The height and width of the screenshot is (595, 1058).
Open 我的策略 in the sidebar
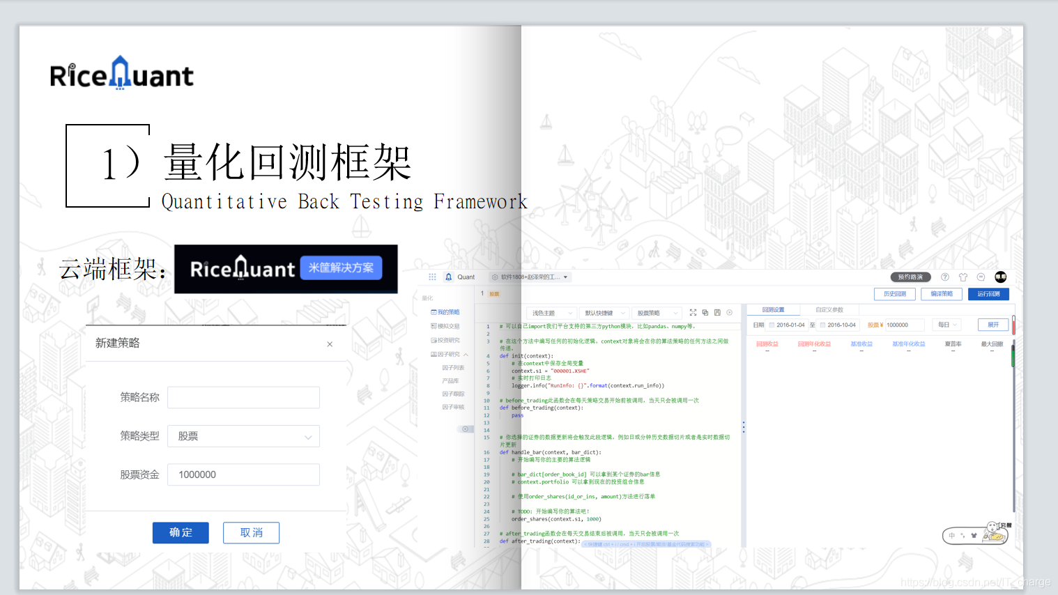[x=445, y=312]
